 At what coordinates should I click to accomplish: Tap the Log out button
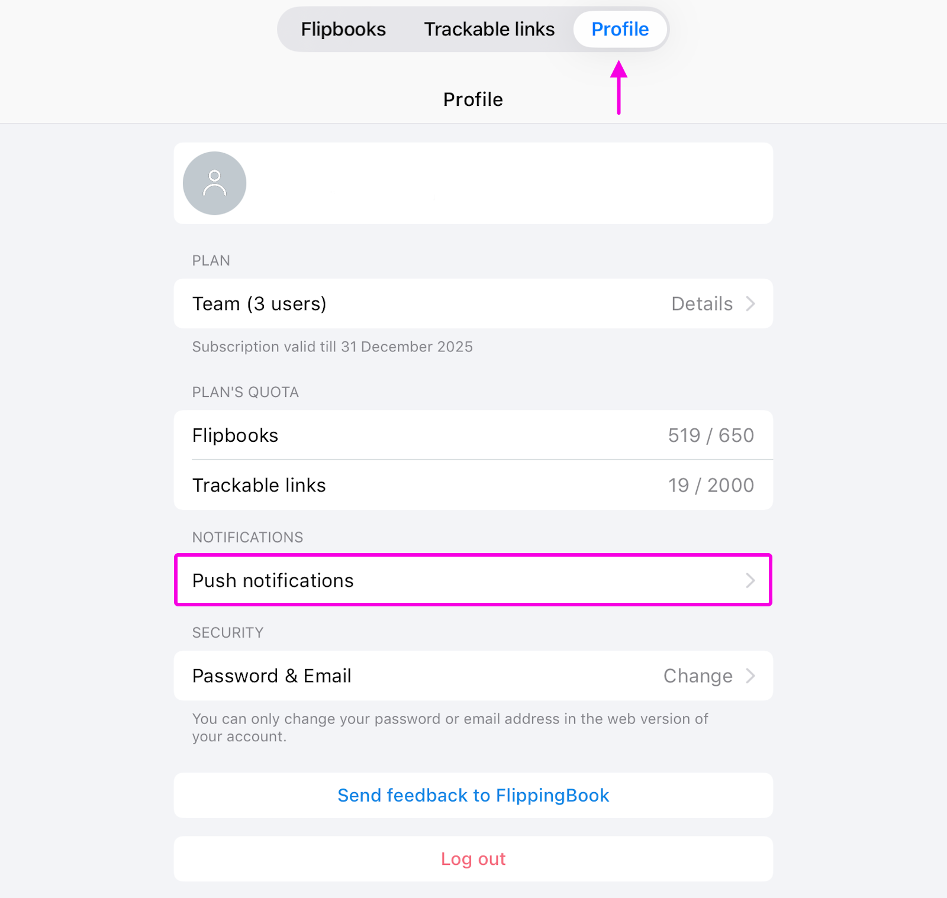pos(473,858)
